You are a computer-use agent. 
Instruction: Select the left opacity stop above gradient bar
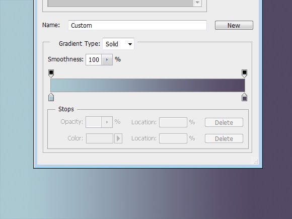point(51,74)
